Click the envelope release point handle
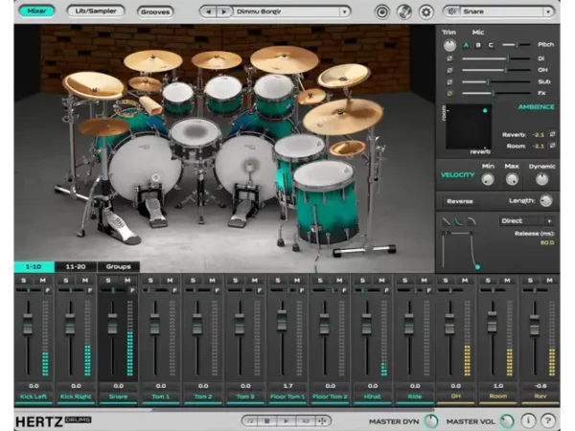This screenshot has width=575, height=431. point(477,267)
